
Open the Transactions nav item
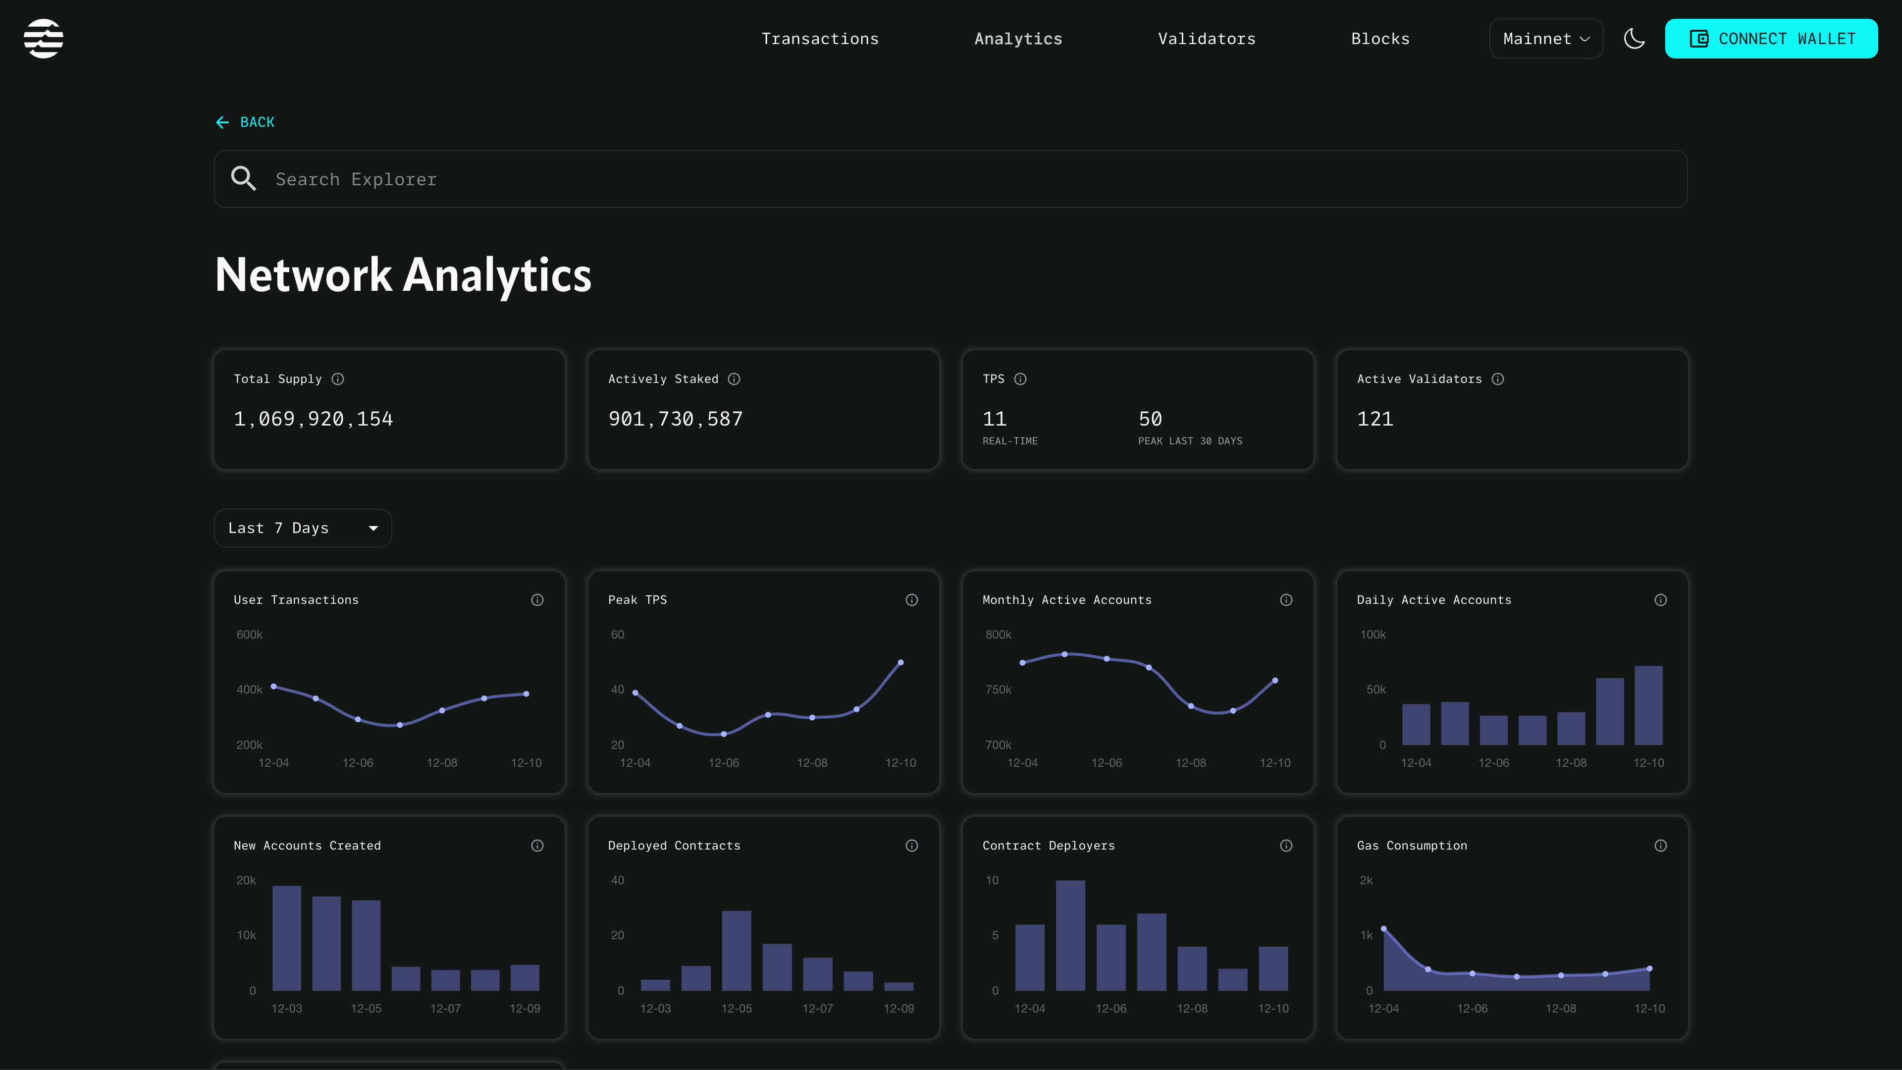tap(820, 39)
